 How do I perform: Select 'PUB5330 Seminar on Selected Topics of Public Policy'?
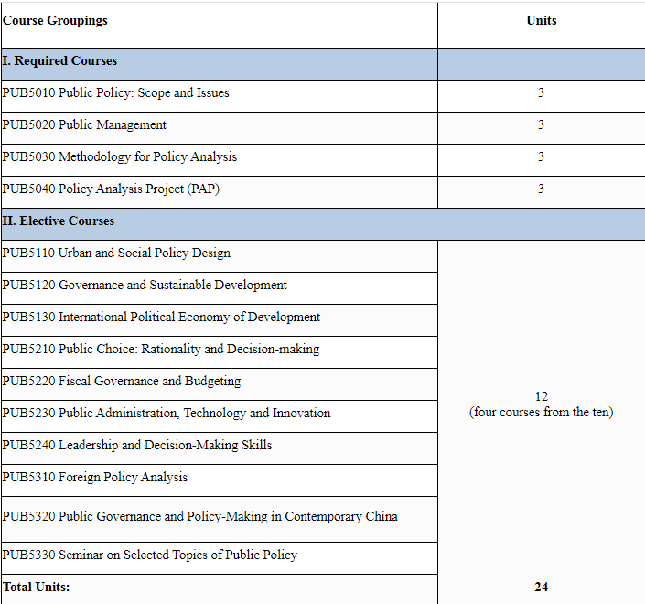click(x=149, y=555)
